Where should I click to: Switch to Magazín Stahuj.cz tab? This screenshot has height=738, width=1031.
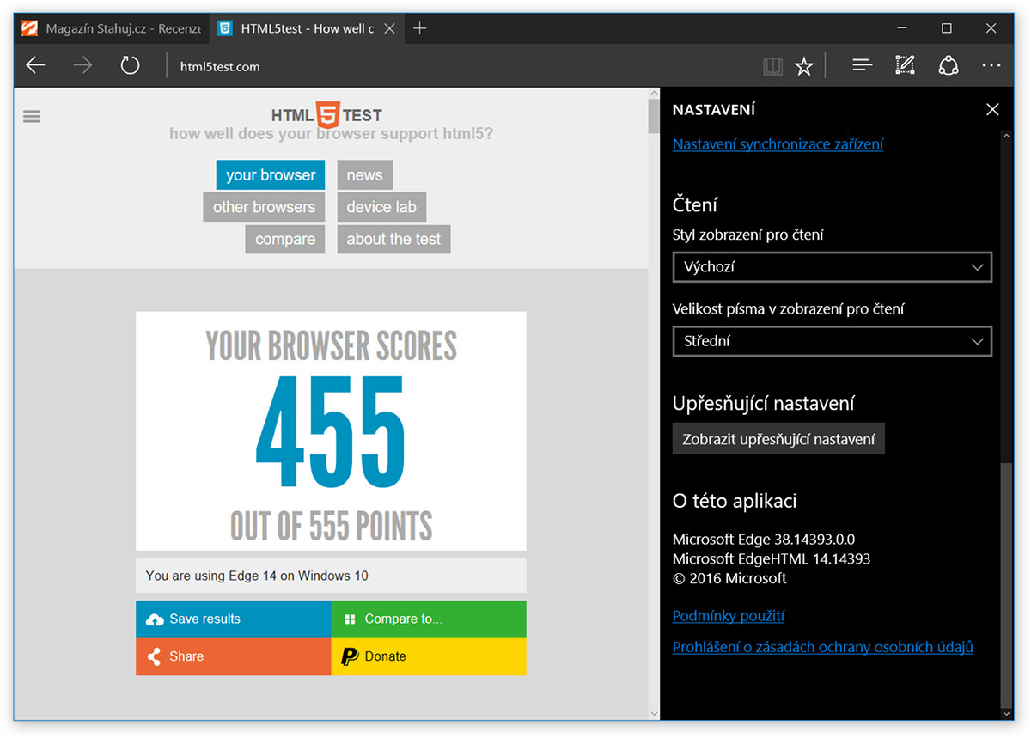pos(111,28)
